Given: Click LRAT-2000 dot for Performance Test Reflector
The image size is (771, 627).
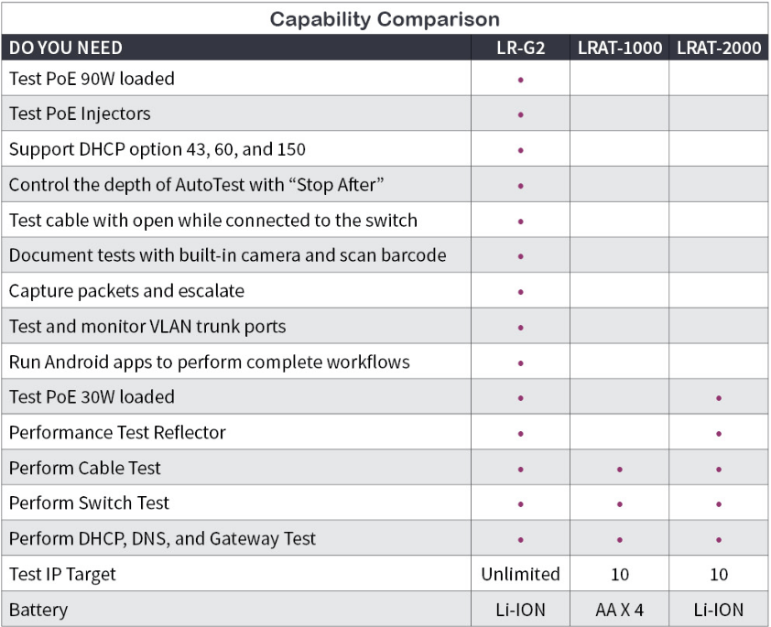Looking at the screenshot, I should click(719, 433).
